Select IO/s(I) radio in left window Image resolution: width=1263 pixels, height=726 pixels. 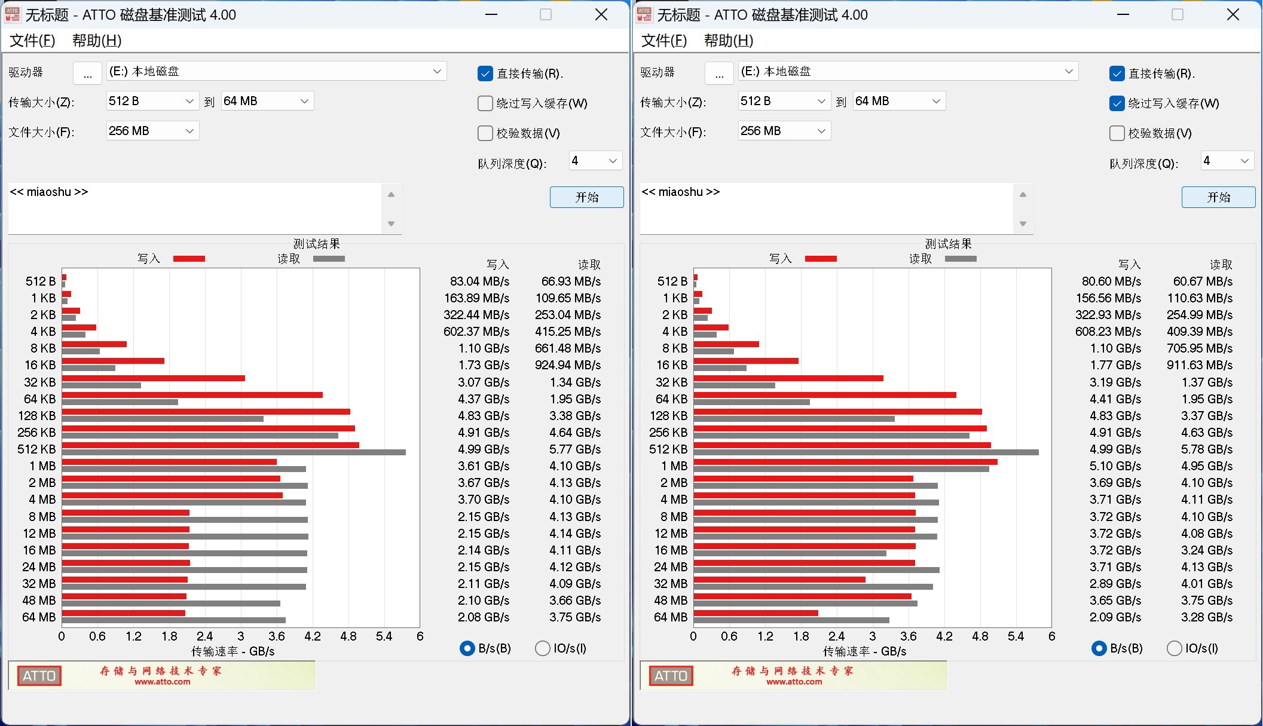pyautogui.click(x=542, y=648)
